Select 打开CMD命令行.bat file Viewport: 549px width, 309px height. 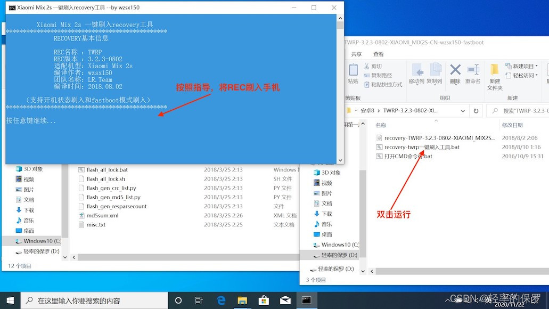[404, 156]
